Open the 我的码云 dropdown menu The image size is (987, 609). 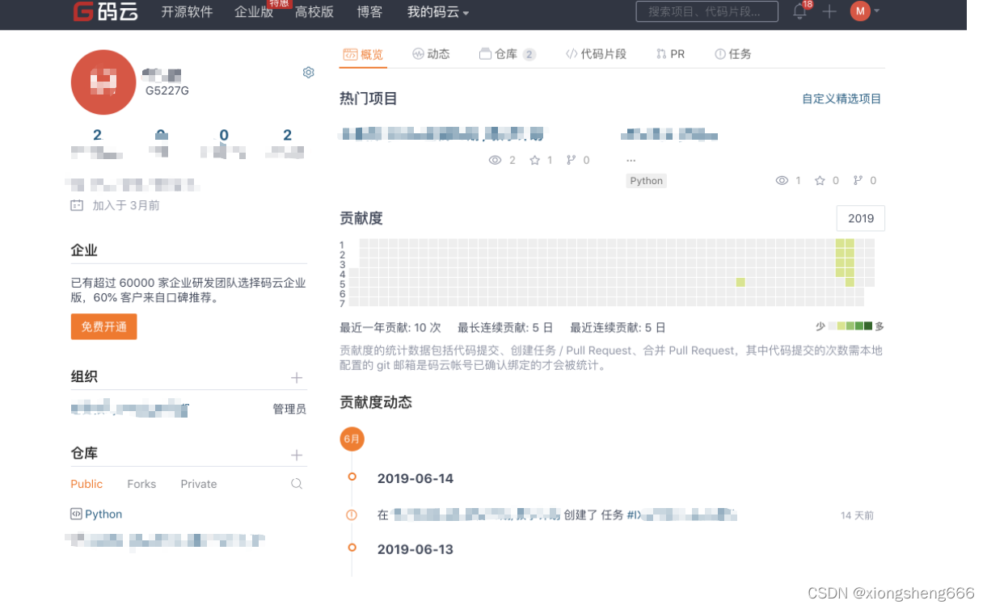tap(435, 11)
